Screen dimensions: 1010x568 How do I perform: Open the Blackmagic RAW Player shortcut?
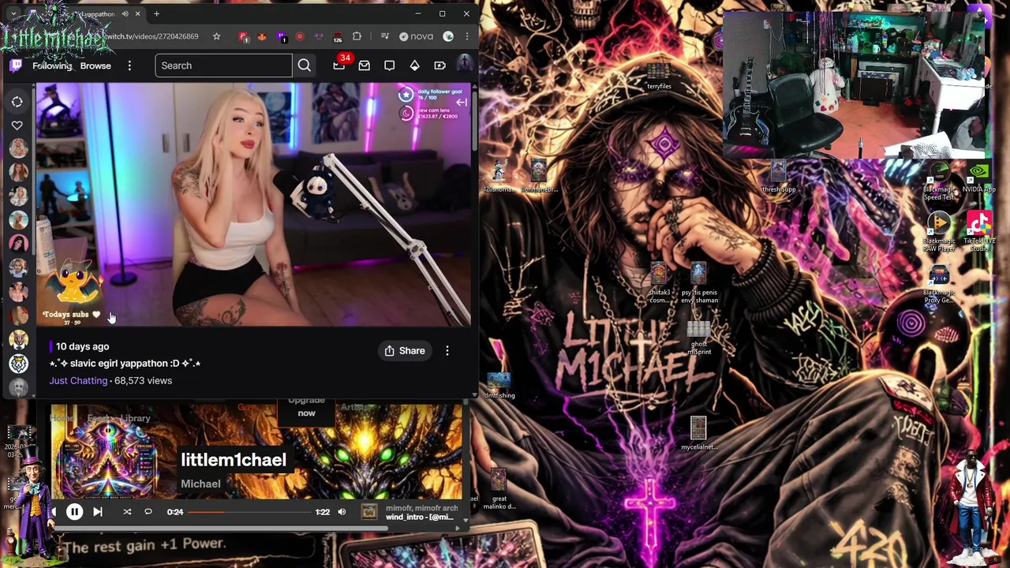pyautogui.click(x=939, y=232)
